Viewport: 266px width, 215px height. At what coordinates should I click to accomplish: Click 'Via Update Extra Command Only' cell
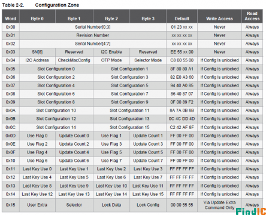point(219,205)
